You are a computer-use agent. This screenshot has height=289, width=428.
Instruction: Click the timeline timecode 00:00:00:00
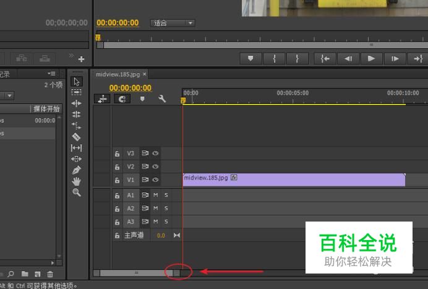coord(131,88)
